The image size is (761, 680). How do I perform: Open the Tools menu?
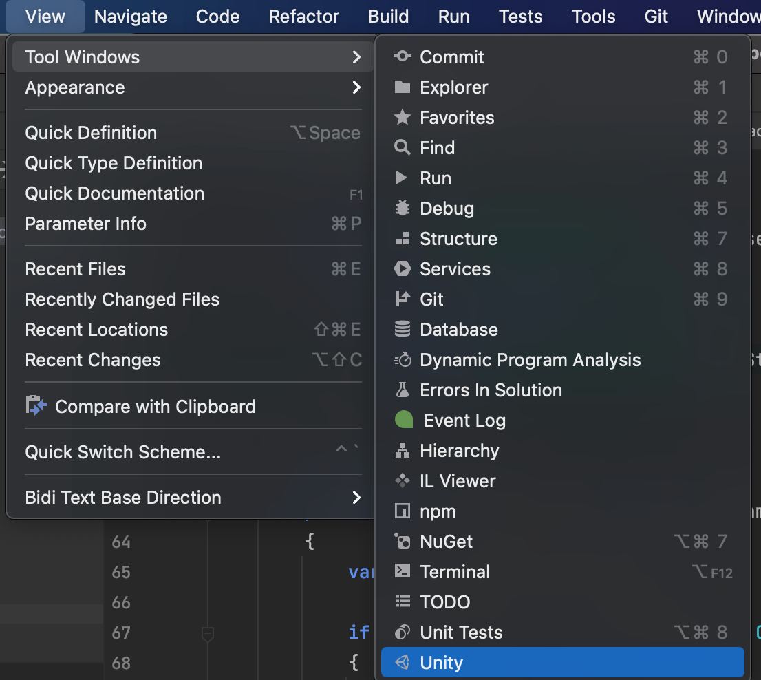[x=594, y=17]
